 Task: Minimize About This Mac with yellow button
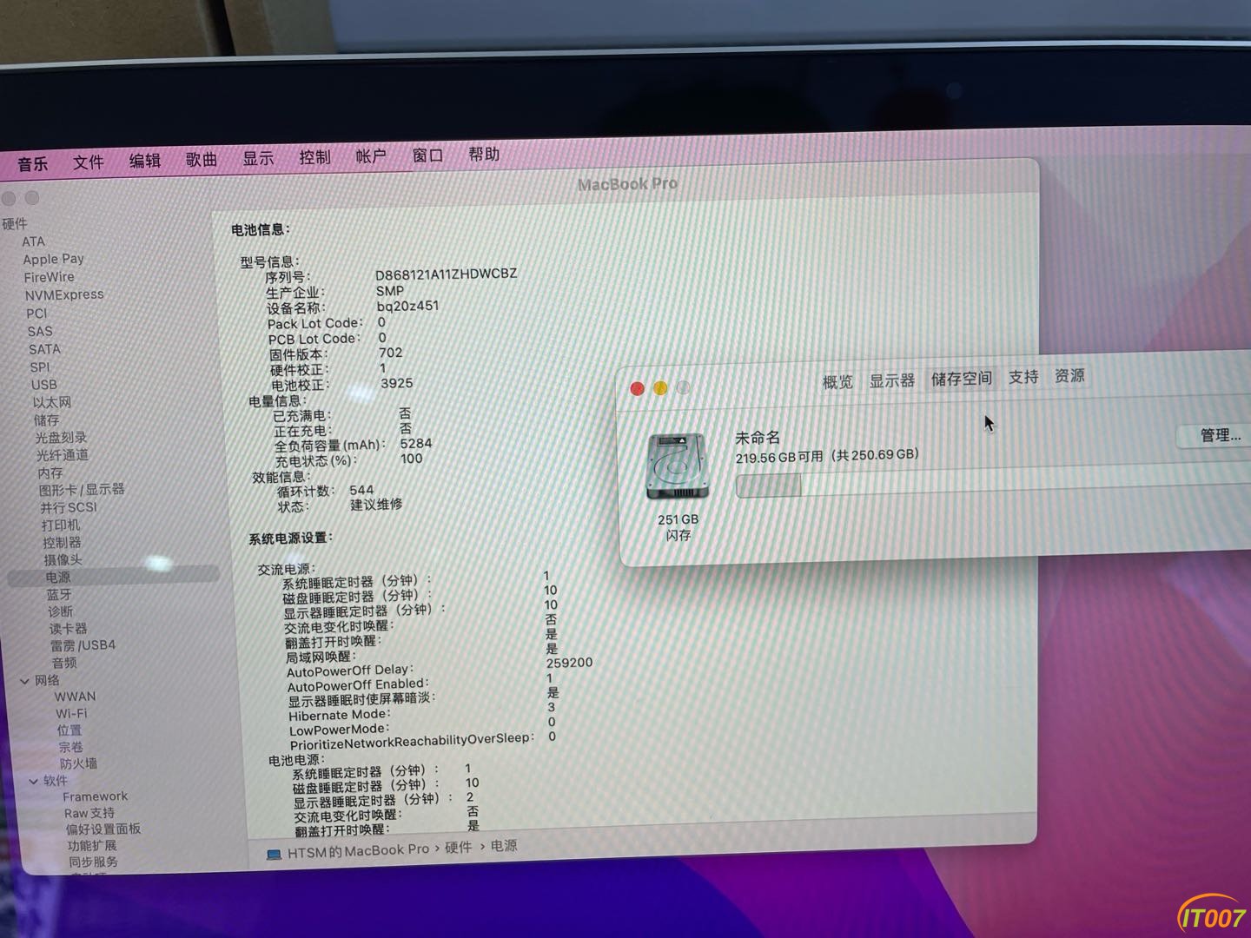660,388
